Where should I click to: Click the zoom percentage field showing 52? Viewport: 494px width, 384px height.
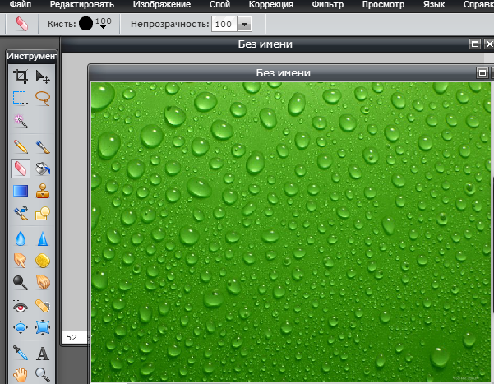click(x=72, y=337)
